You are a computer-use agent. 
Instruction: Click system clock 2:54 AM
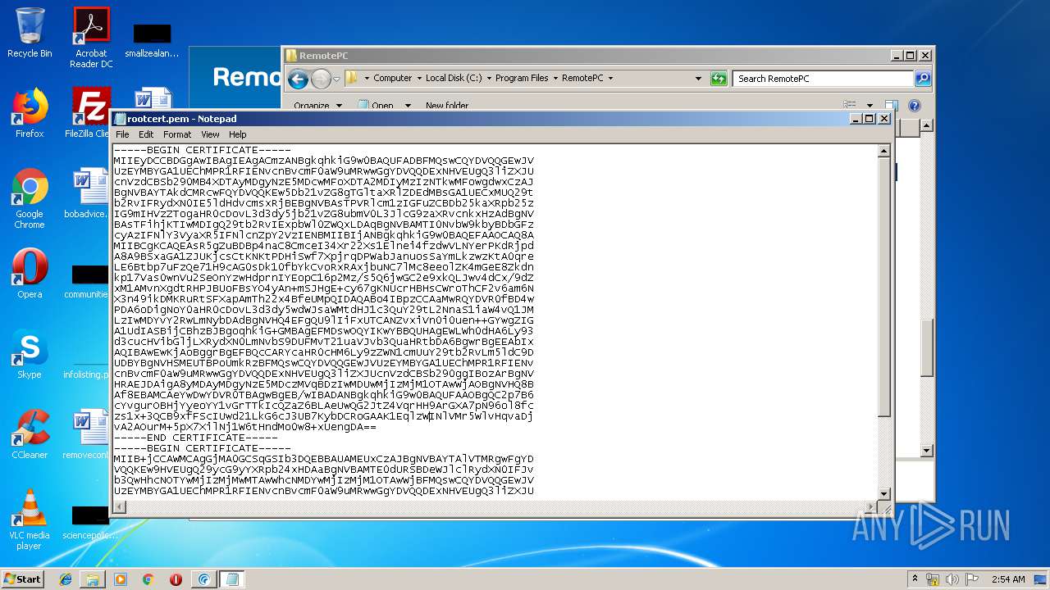click(1007, 579)
